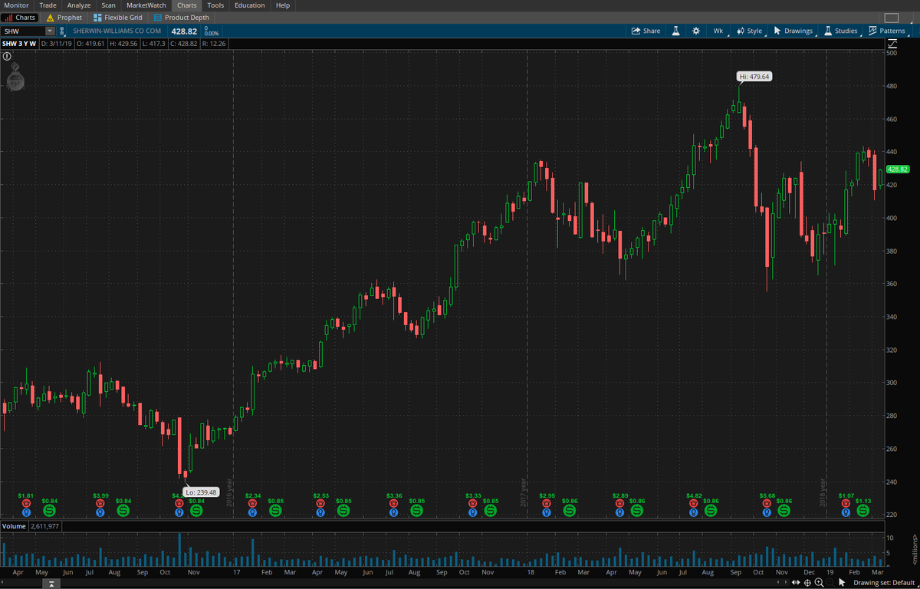Click the $1.13 dividend dollar icon

tap(863, 510)
